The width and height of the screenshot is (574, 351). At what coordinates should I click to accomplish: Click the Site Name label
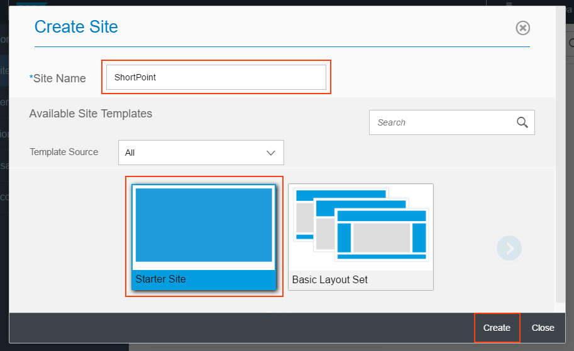(57, 78)
